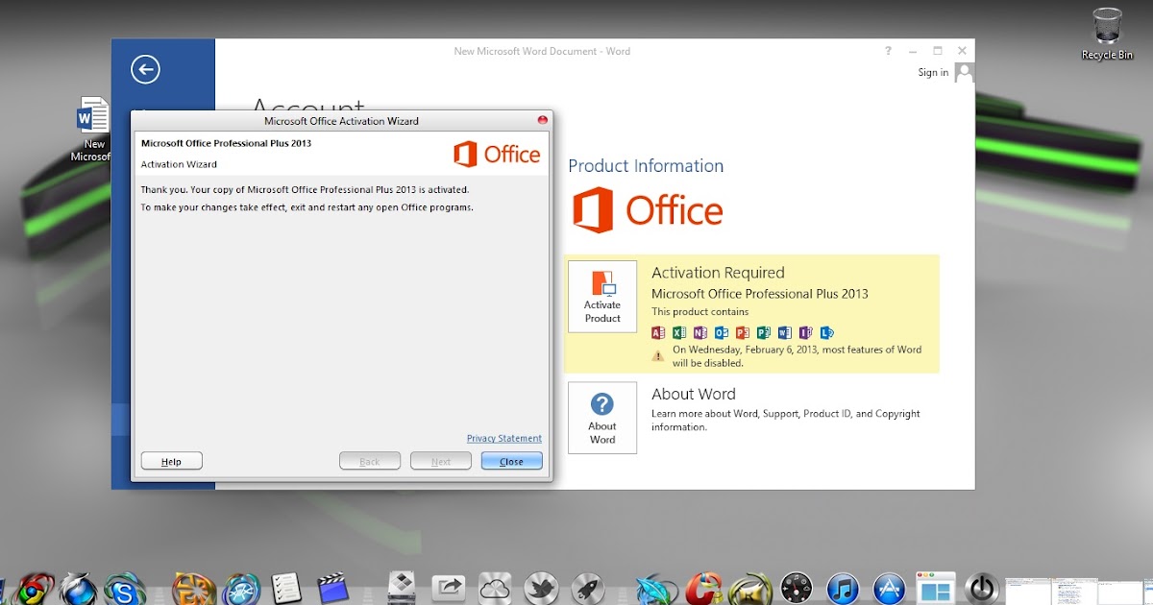Open CCleaner from the dock

click(x=704, y=589)
